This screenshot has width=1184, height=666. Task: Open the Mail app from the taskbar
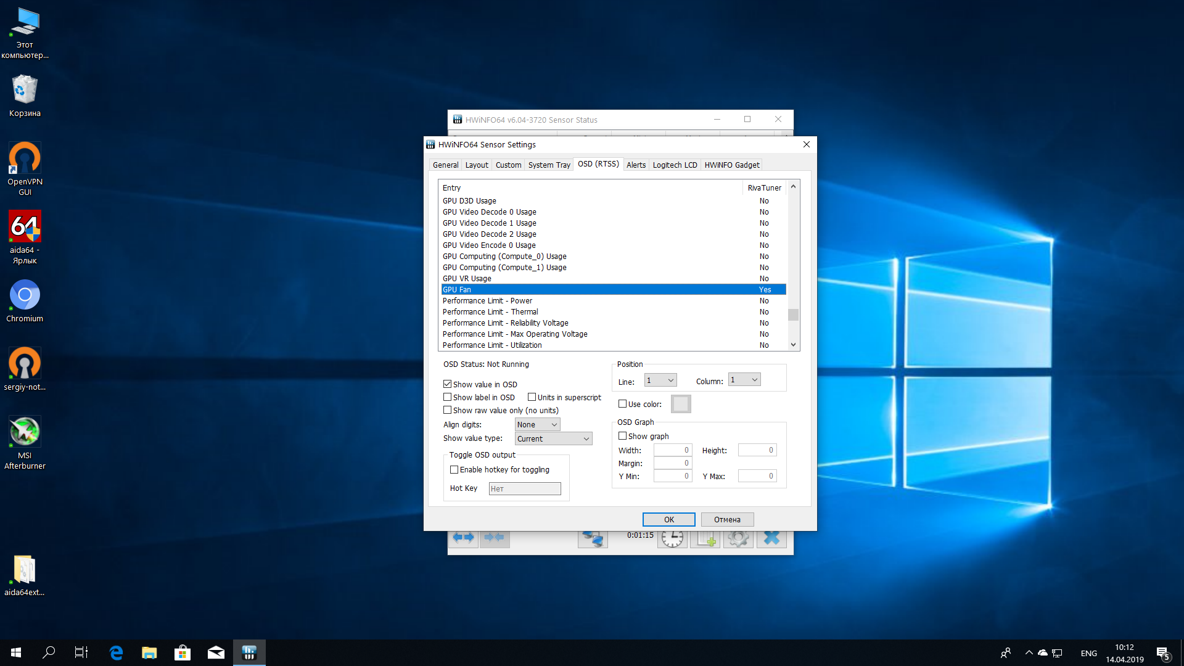(216, 652)
